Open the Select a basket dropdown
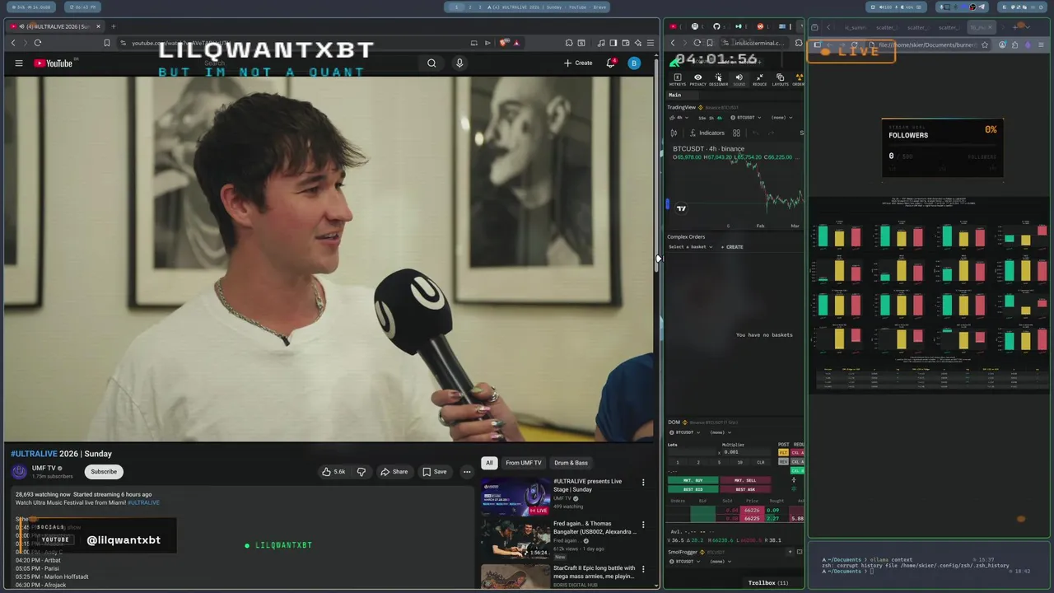 click(x=691, y=247)
